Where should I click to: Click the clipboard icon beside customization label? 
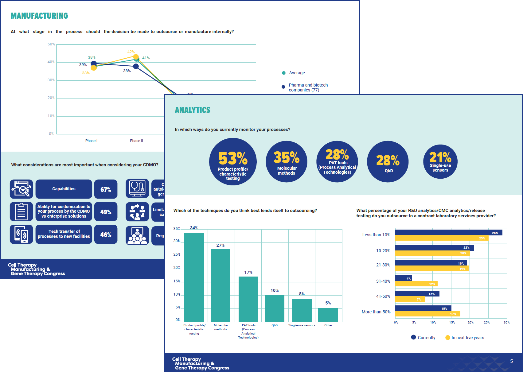tap(21, 211)
